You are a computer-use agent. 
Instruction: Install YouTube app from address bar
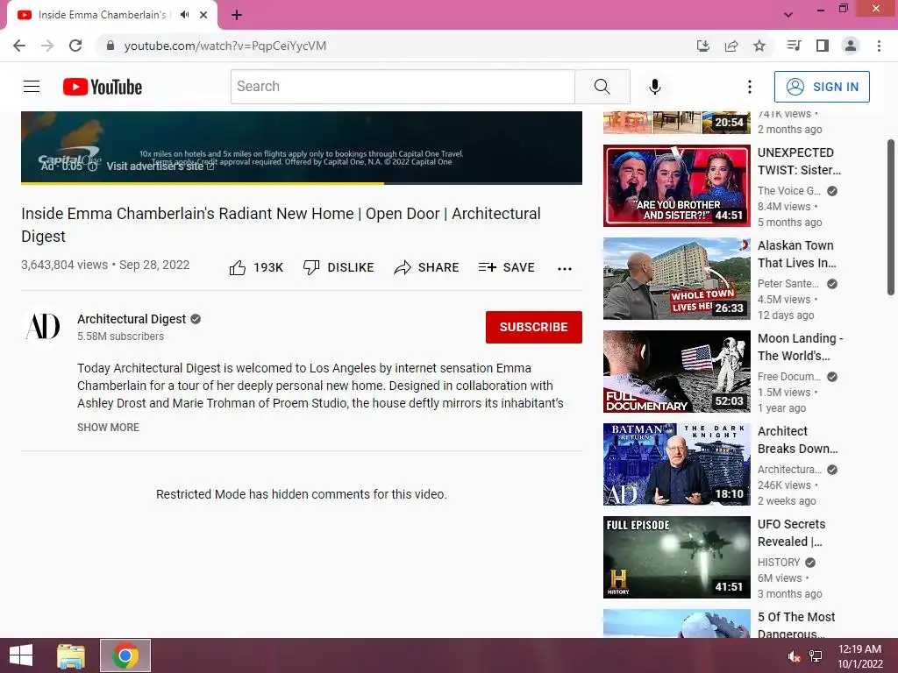[702, 46]
